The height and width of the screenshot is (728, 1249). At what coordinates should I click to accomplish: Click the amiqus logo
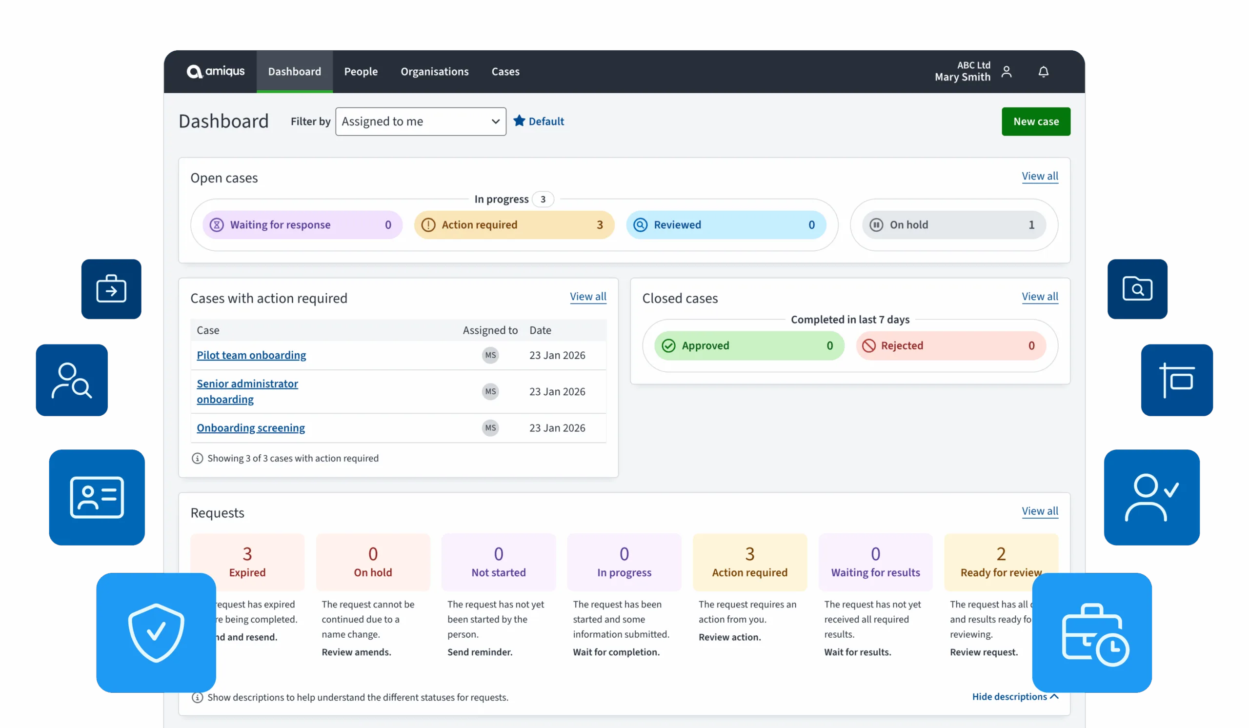click(x=216, y=71)
